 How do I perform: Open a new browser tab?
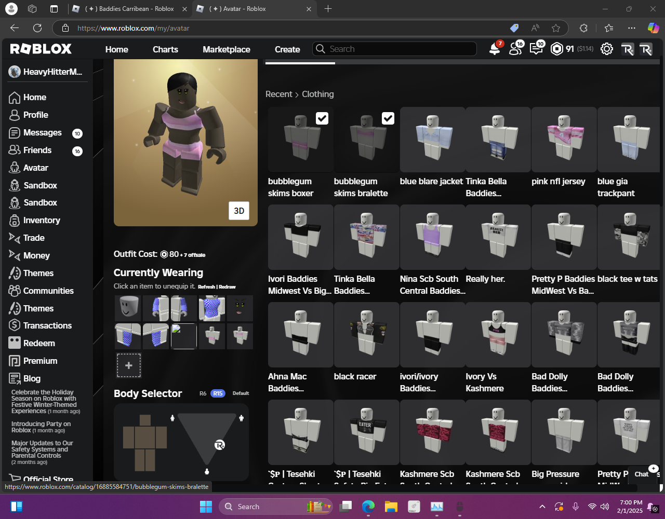tap(328, 9)
